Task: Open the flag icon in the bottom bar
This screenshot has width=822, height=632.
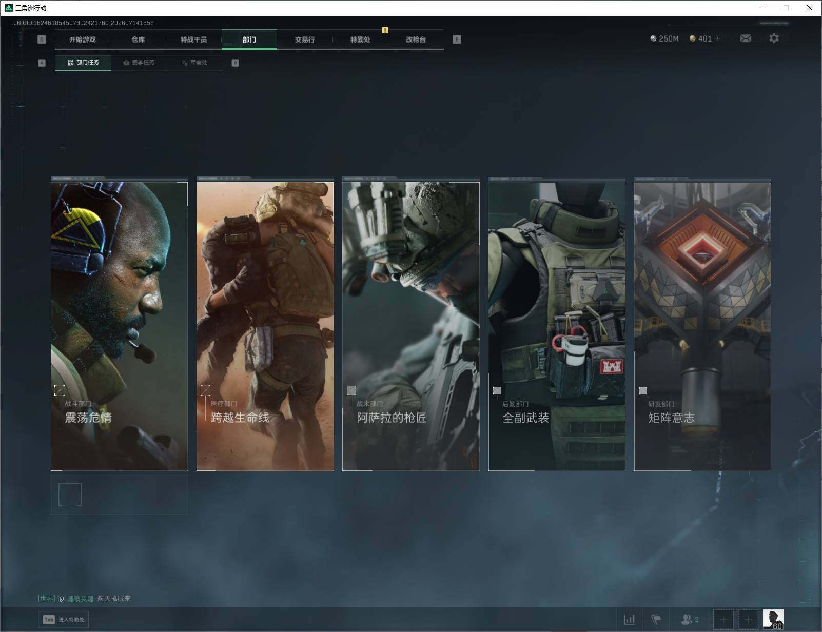Action: [x=656, y=620]
